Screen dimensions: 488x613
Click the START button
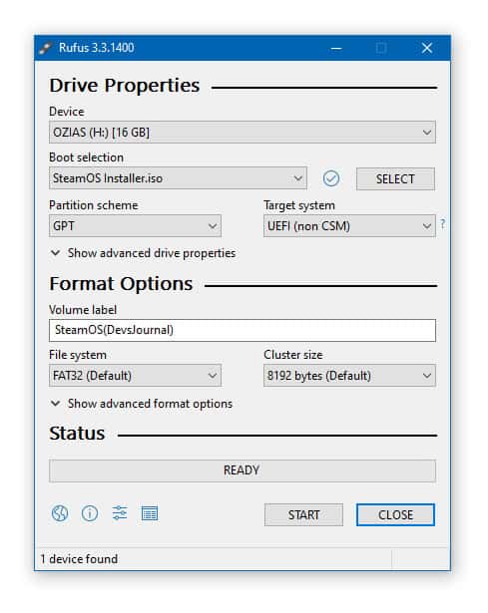pos(303,515)
